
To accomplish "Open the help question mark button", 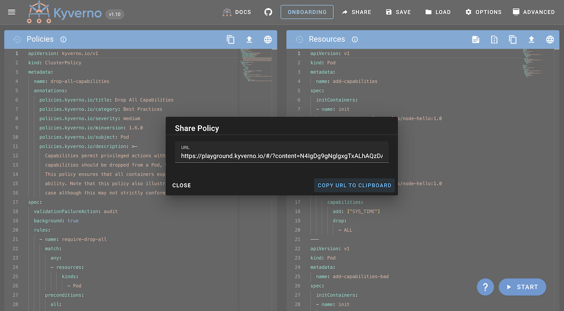I will [x=485, y=287].
